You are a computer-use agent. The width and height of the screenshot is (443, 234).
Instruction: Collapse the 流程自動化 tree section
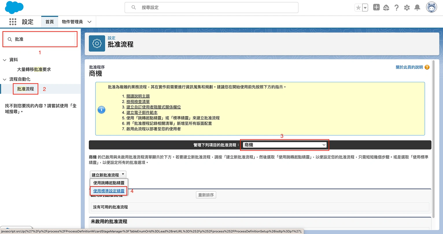tap(5, 79)
